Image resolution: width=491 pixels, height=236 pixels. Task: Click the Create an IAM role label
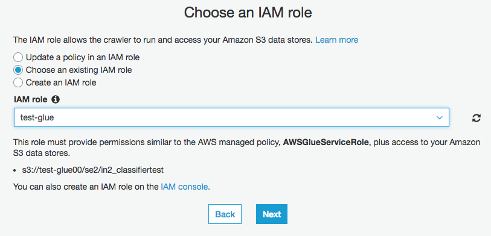tap(61, 82)
